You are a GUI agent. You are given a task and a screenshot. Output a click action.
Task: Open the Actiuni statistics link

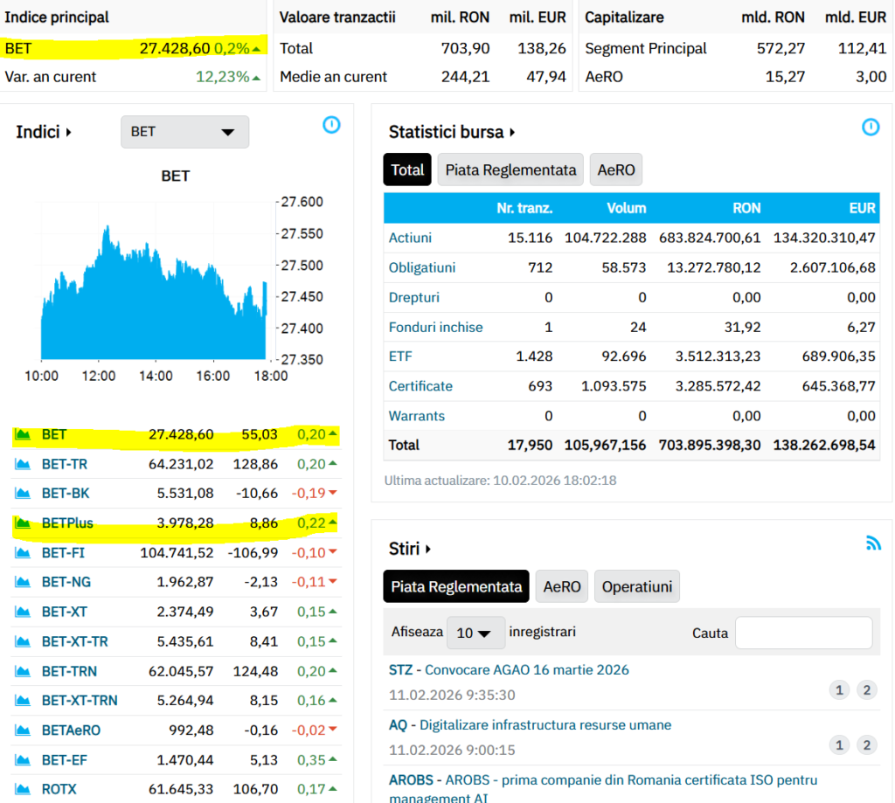(x=410, y=238)
